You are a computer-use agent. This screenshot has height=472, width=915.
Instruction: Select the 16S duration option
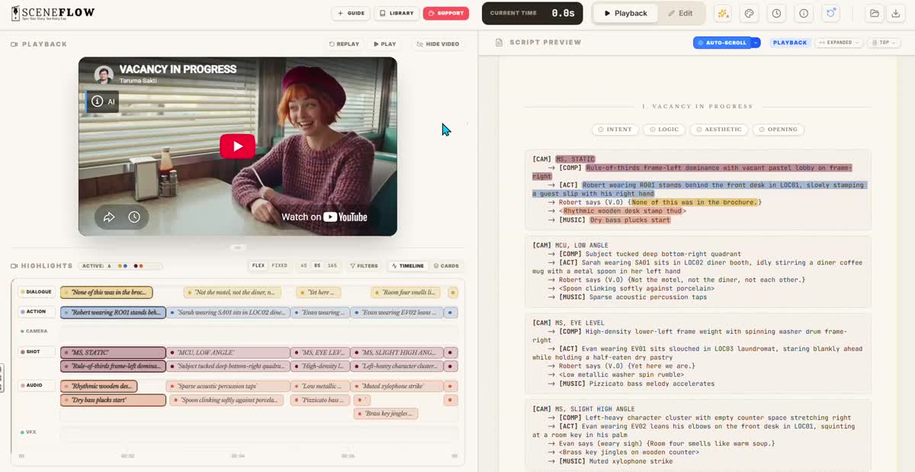click(x=332, y=266)
